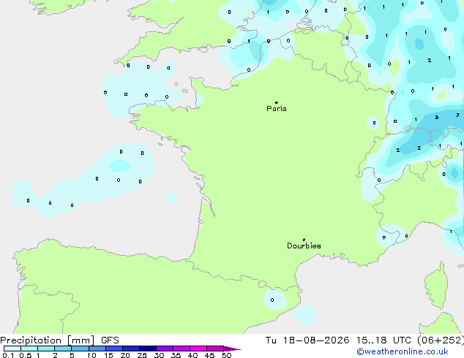
Task: Click the Dourbies location dot marker
Action: [x=304, y=240]
